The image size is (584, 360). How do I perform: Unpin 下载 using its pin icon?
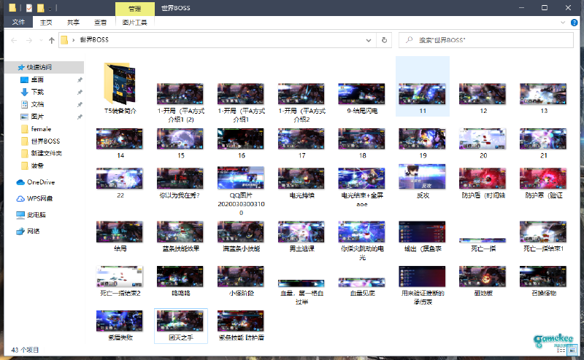pos(80,93)
